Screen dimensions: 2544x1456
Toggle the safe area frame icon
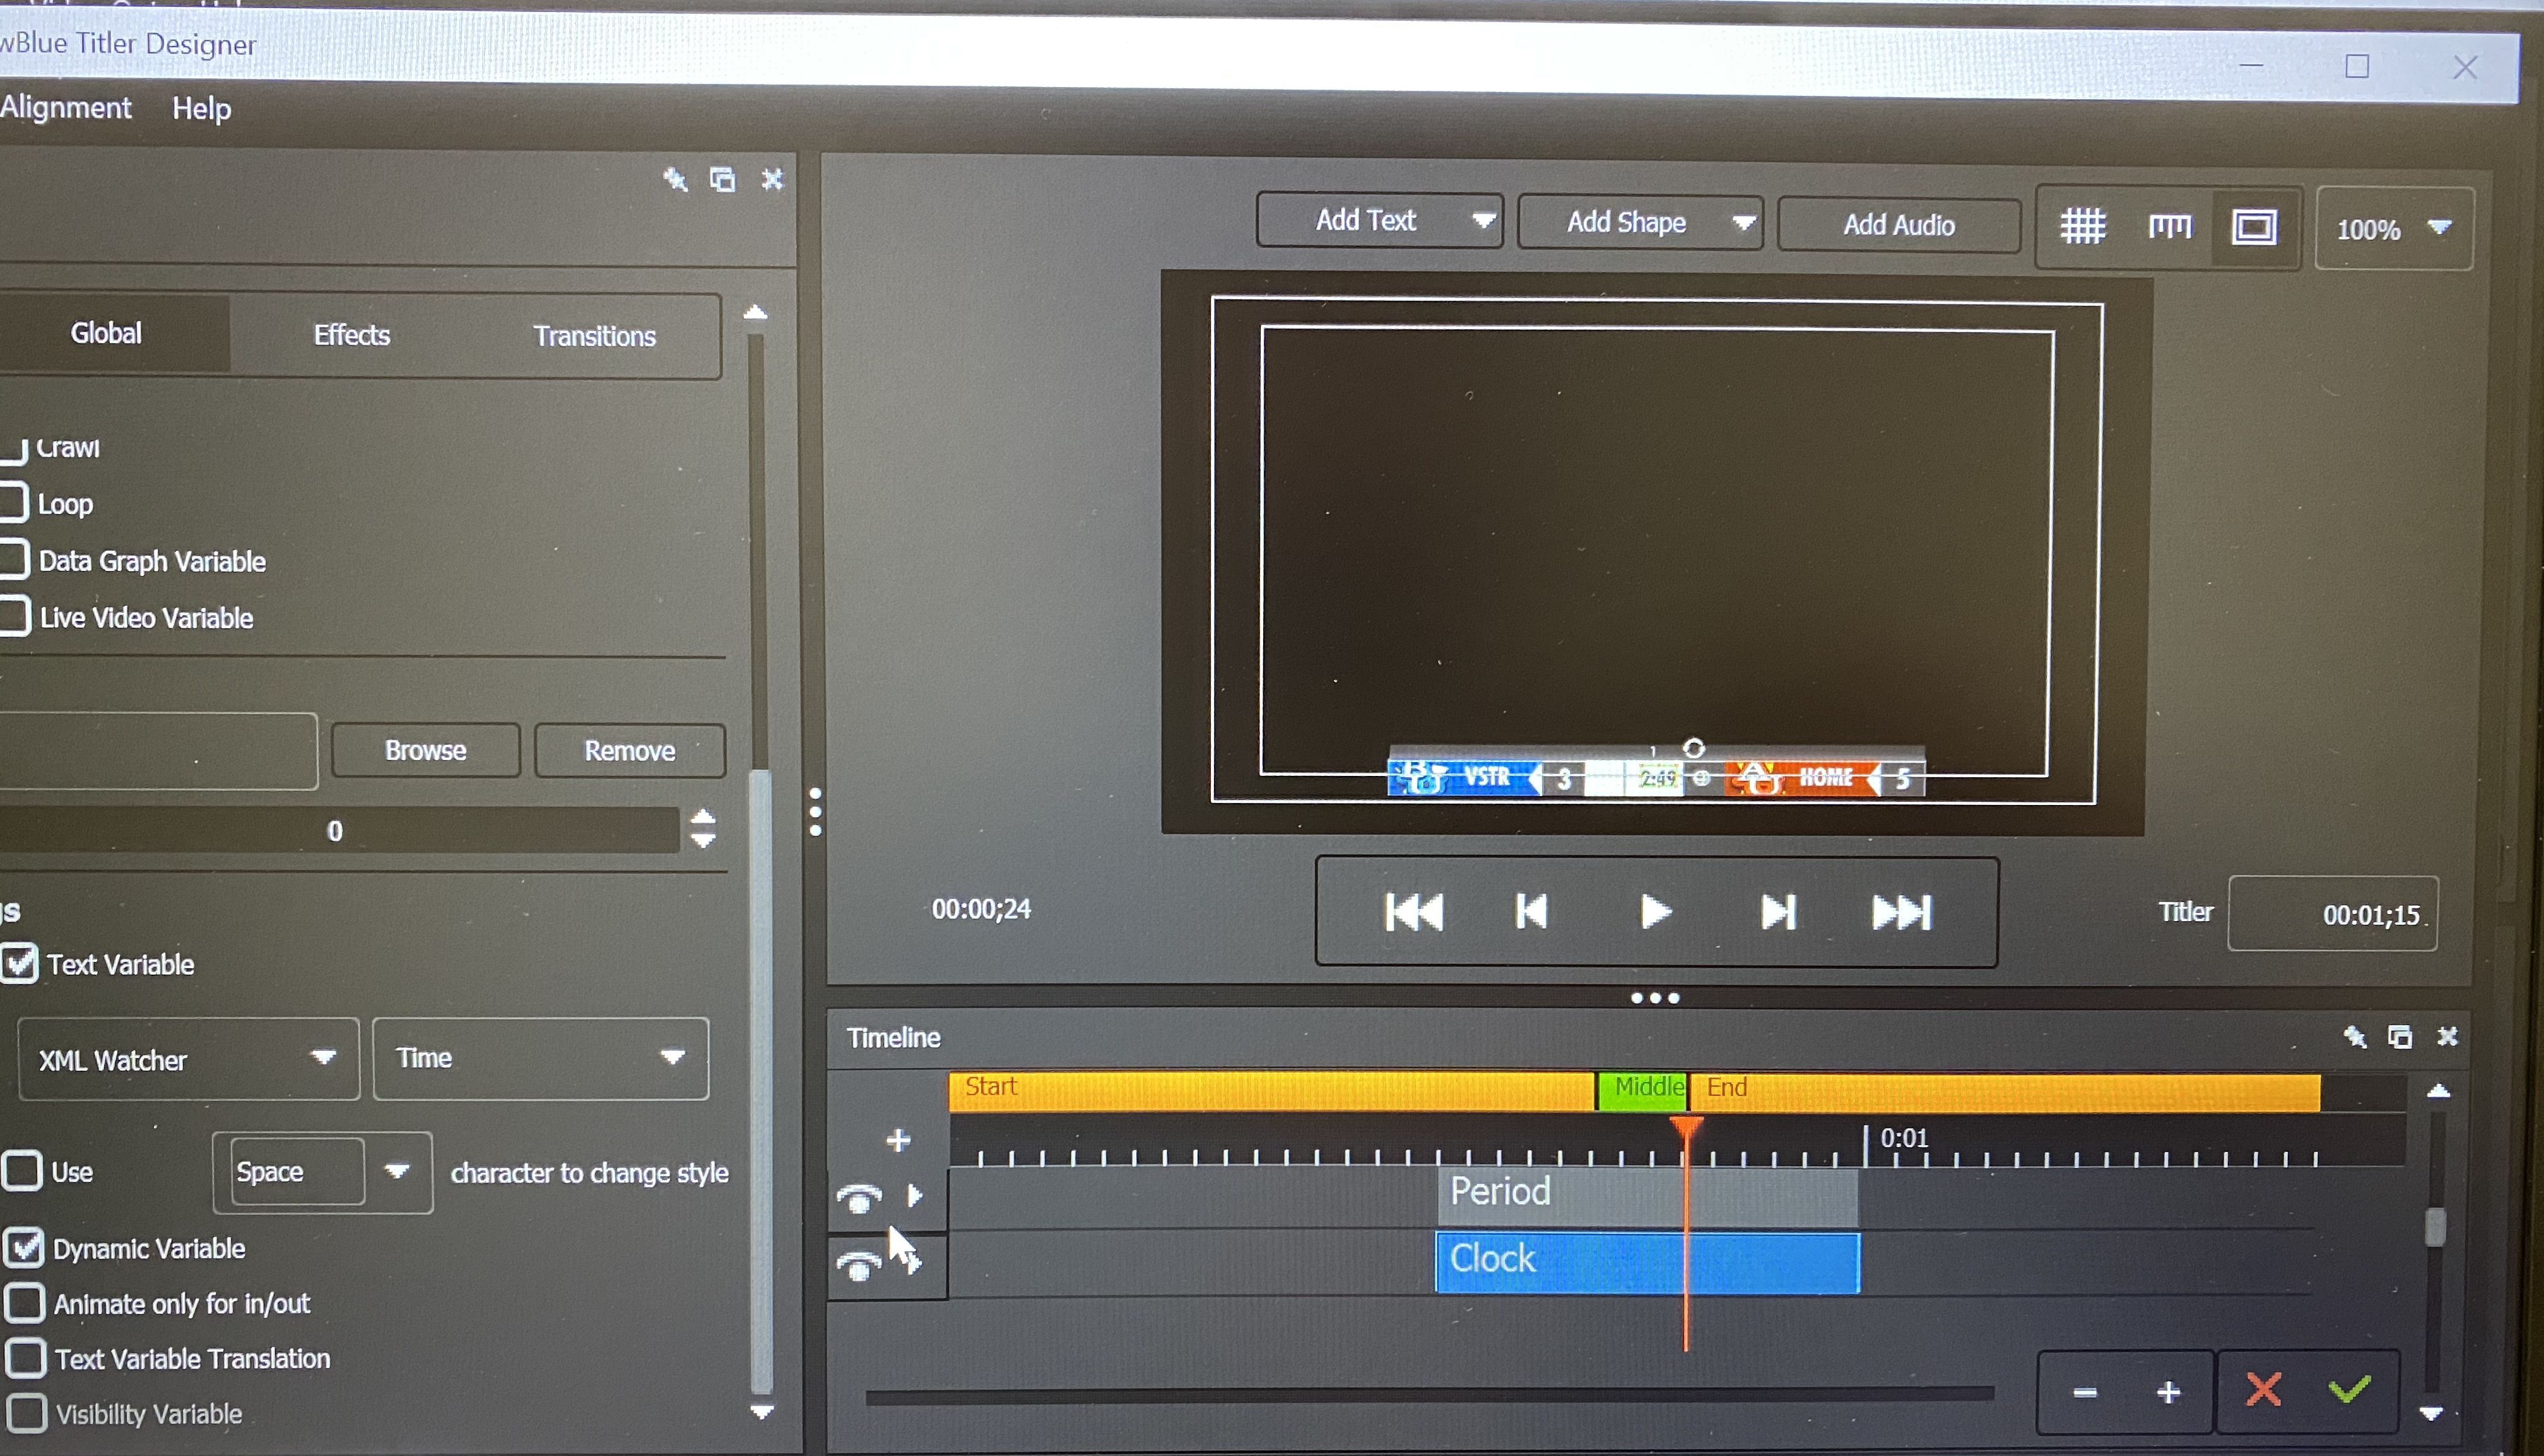pyautogui.click(x=2254, y=227)
